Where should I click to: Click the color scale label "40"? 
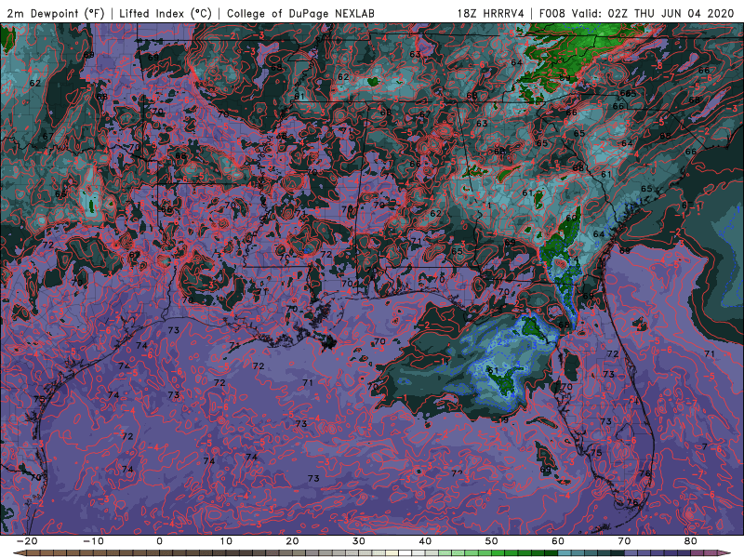[425, 541]
